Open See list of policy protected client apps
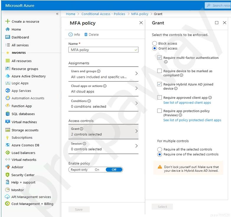The image size is (231, 217). [192, 120]
